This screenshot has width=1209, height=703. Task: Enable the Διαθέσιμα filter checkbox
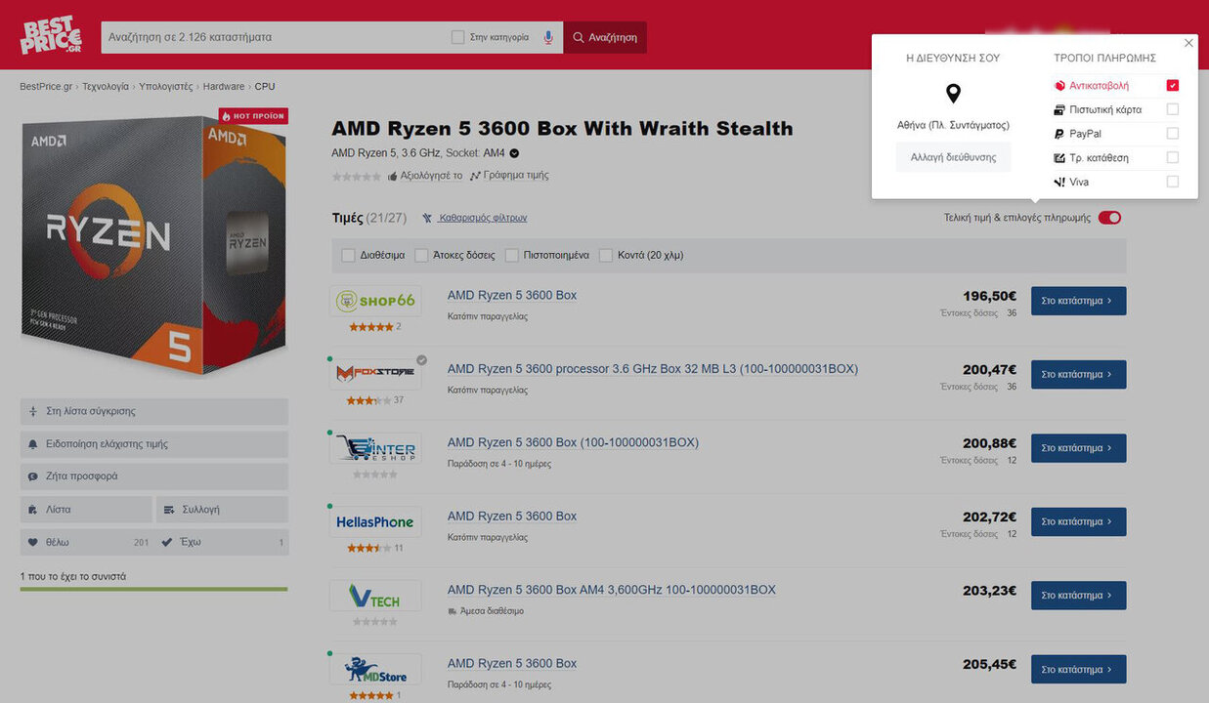[348, 256]
